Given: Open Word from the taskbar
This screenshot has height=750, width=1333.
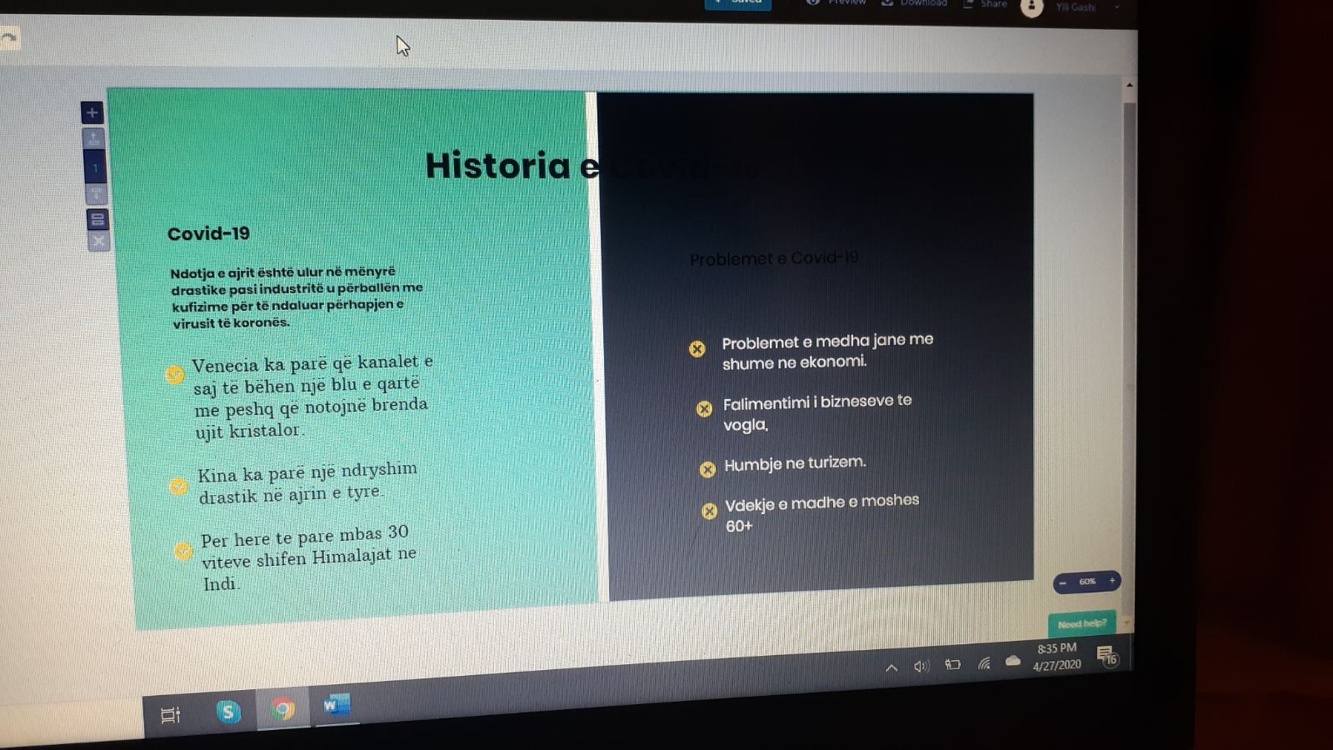Looking at the screenshot, I should coord(336,706).
